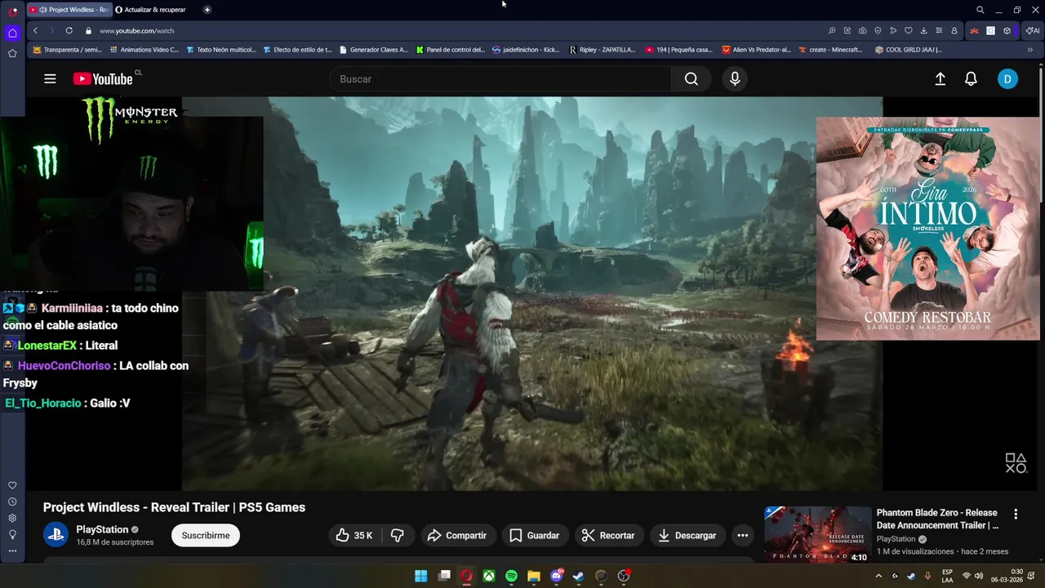The width and height of the screenshot is (1045, 588).
Task: Open browser downloads icon
Action: 923,30
